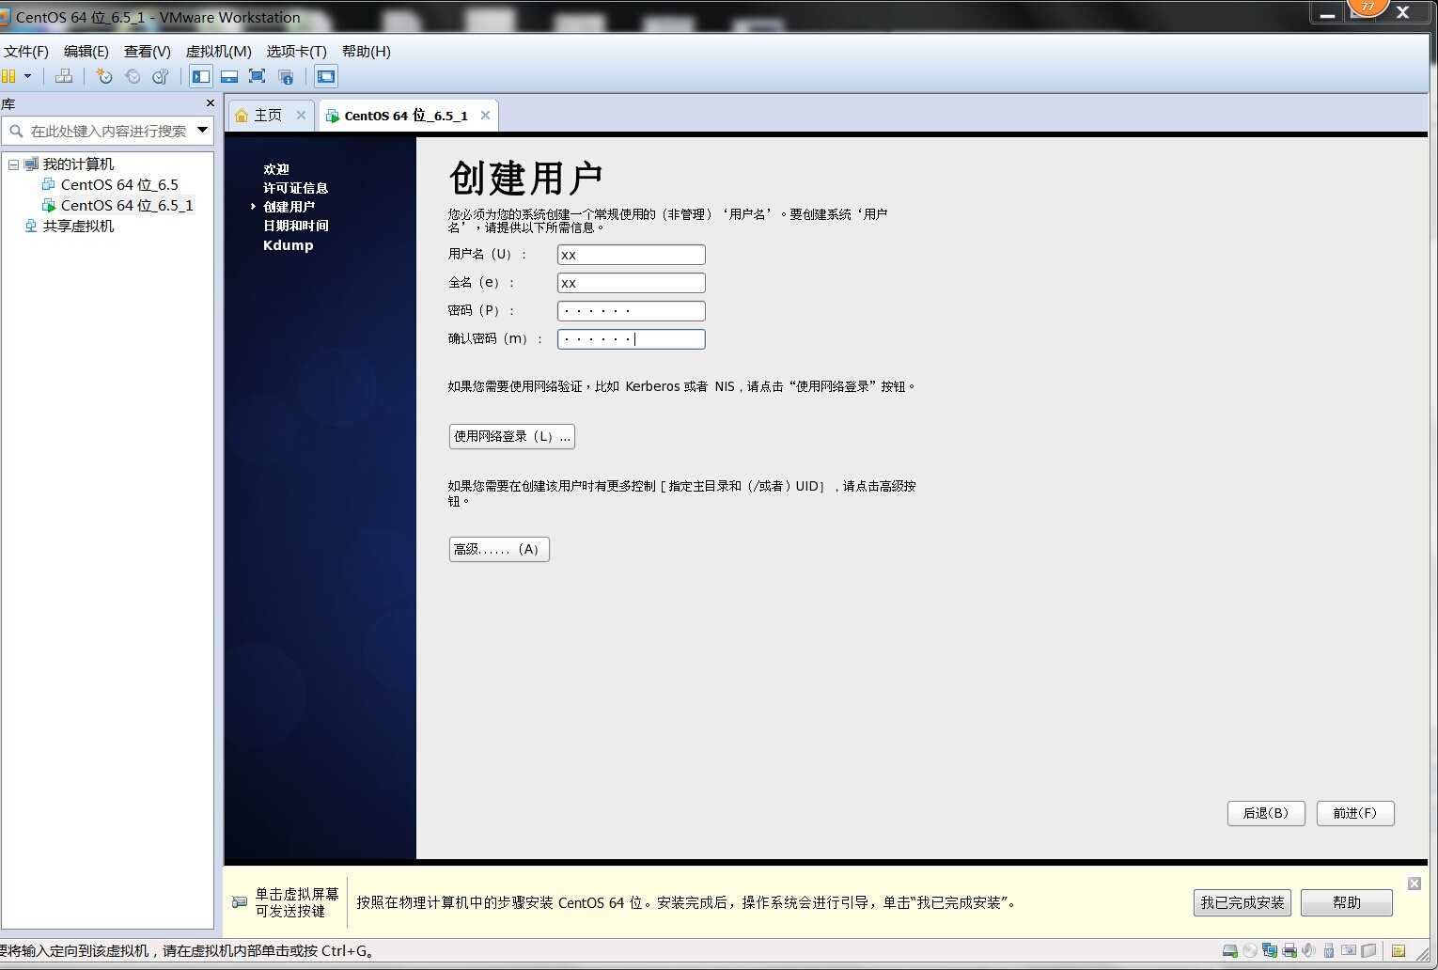The width and height of the screenshot is (1438, 970).
Task: Select 创建用户 in the setup sidebar
Action: pos(289,207)
